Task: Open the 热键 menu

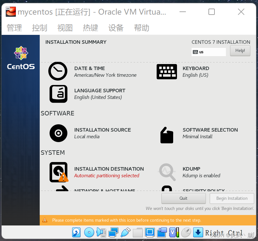Action: [x=91, y=28]
